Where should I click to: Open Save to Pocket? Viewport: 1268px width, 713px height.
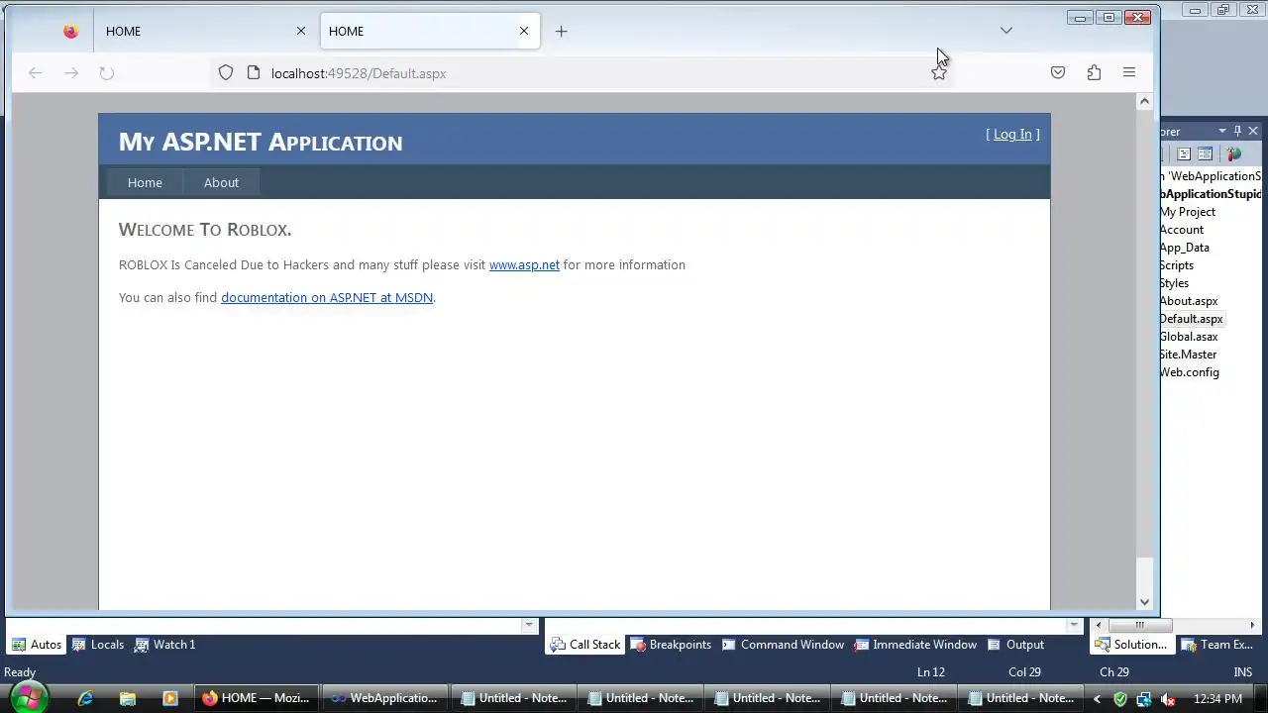tap(1058, 73)
